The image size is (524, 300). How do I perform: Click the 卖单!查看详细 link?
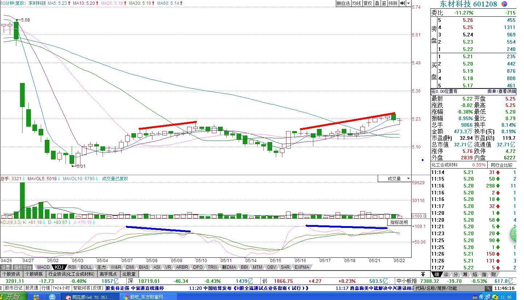(501, 91)
